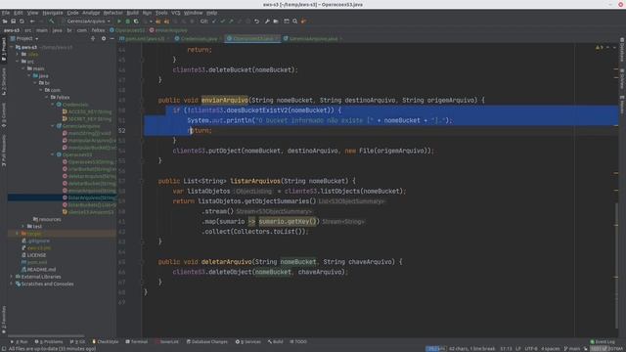Switch to the Credenciais.java editor tab
Viewport: 626px width, 352px height.
pyautogui.click(x=199, y=39)
